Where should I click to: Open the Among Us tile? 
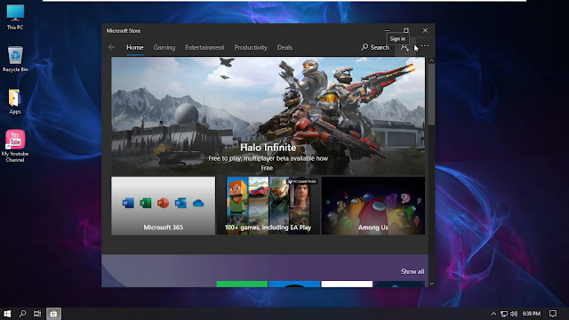[x=373, y=205]
